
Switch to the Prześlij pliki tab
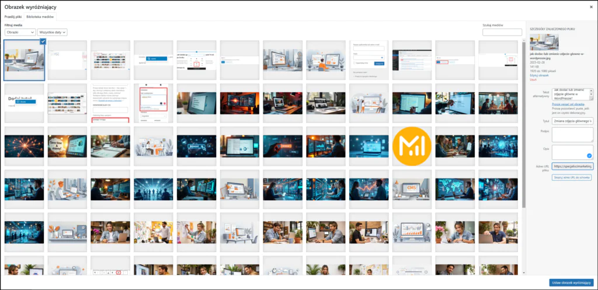tap(13, 17)
